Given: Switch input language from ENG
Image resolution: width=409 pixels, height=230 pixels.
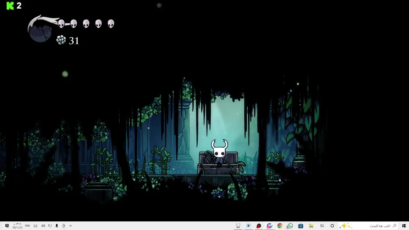Looking at the screenshot, I should point(27,226).
